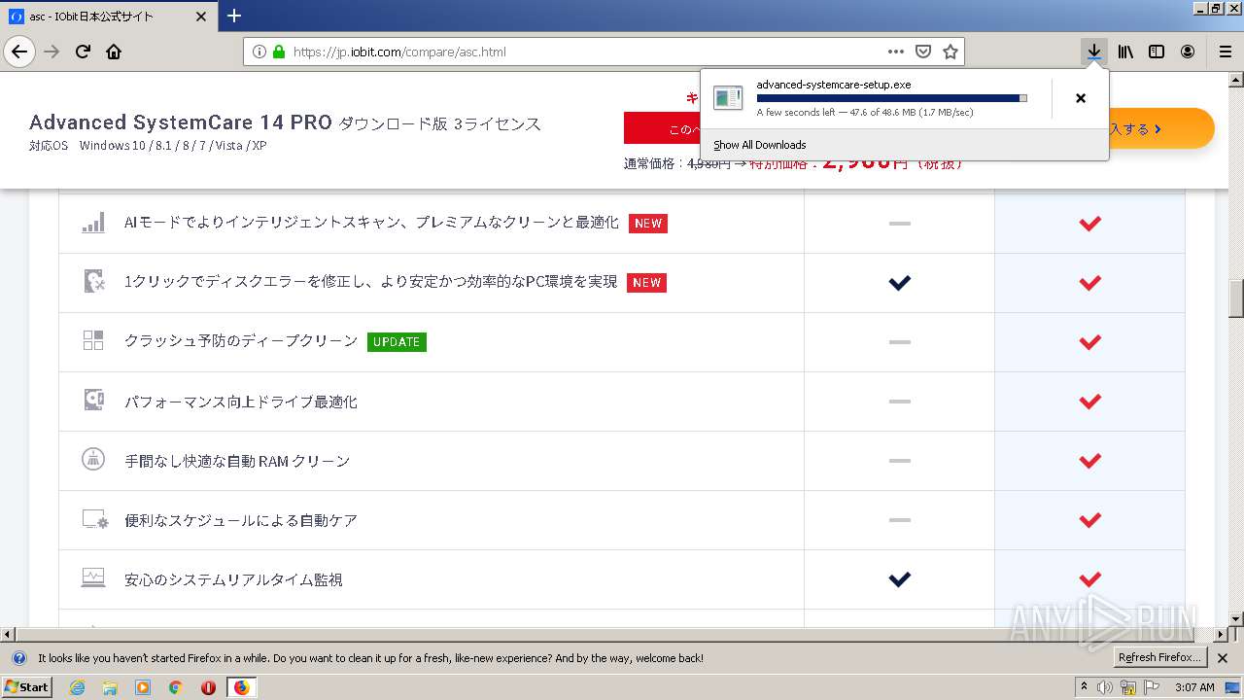Click the realtime system monitoring row icon
This screenshot has height=700, width=1244.
[93, 577]
